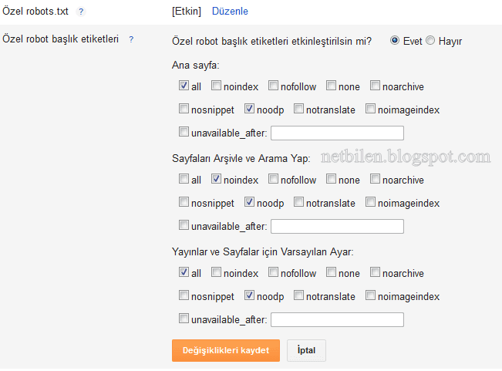The width and height of the screenshot is (502, 371).
Task: Uncheck noindex for Sayfaları Arşivle ve Arama Yap
Action: [217, 180]
